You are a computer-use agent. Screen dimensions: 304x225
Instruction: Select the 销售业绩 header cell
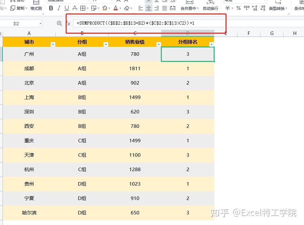tap(135, 42)
